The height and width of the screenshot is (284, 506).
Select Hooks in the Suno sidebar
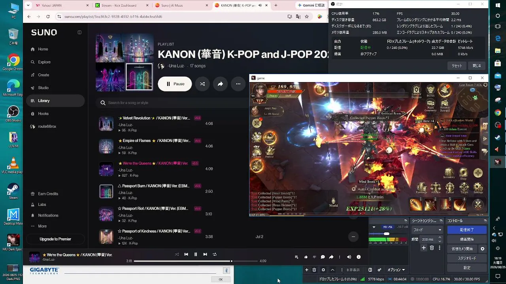pos(55,114)
